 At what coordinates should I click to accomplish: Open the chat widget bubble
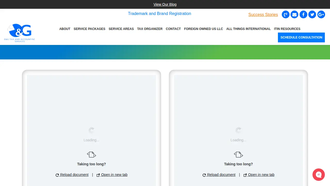point(319,175)
